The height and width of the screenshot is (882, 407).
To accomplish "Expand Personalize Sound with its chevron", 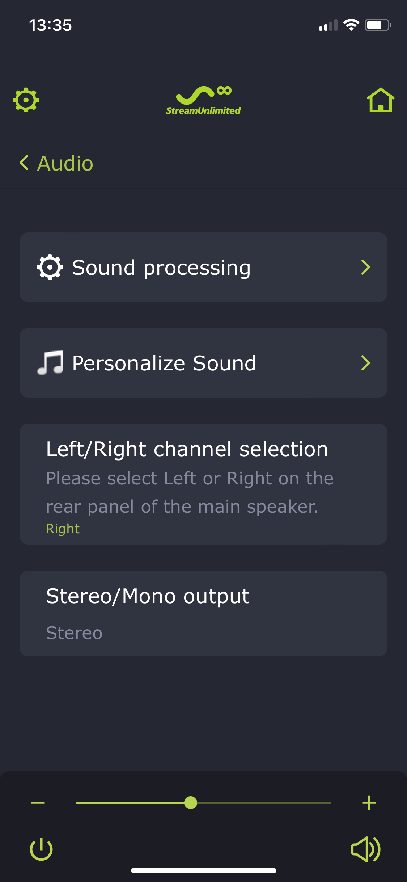I will [x=366, y=363].
